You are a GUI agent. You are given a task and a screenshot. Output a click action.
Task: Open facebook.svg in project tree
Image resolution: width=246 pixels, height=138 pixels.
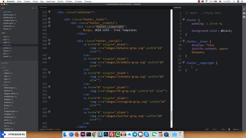coord(8,102)
